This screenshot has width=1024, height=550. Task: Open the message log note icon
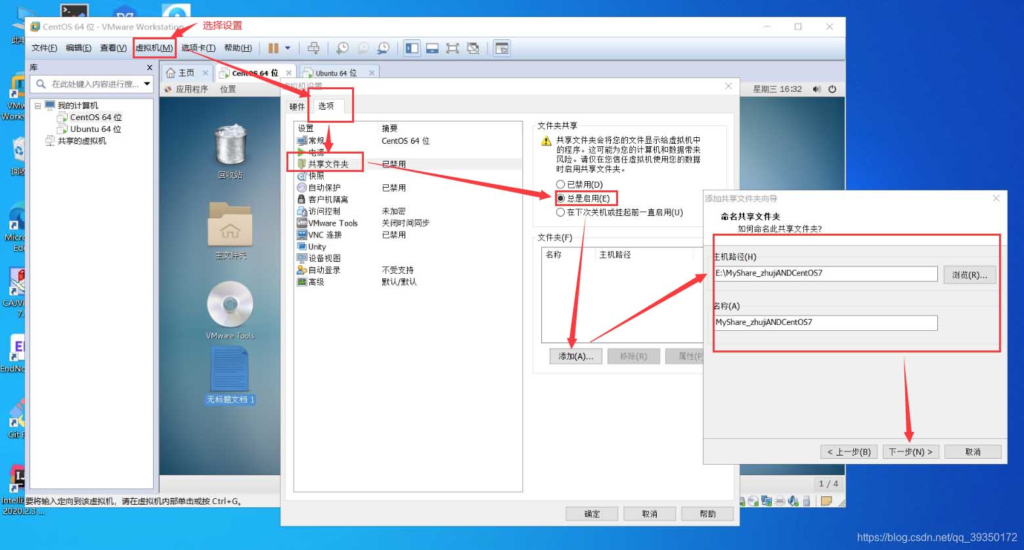pos(826,501)
